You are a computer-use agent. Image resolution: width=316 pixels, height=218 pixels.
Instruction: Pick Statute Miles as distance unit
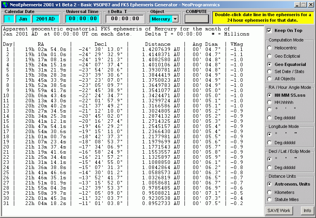click(x=269, y=199)
